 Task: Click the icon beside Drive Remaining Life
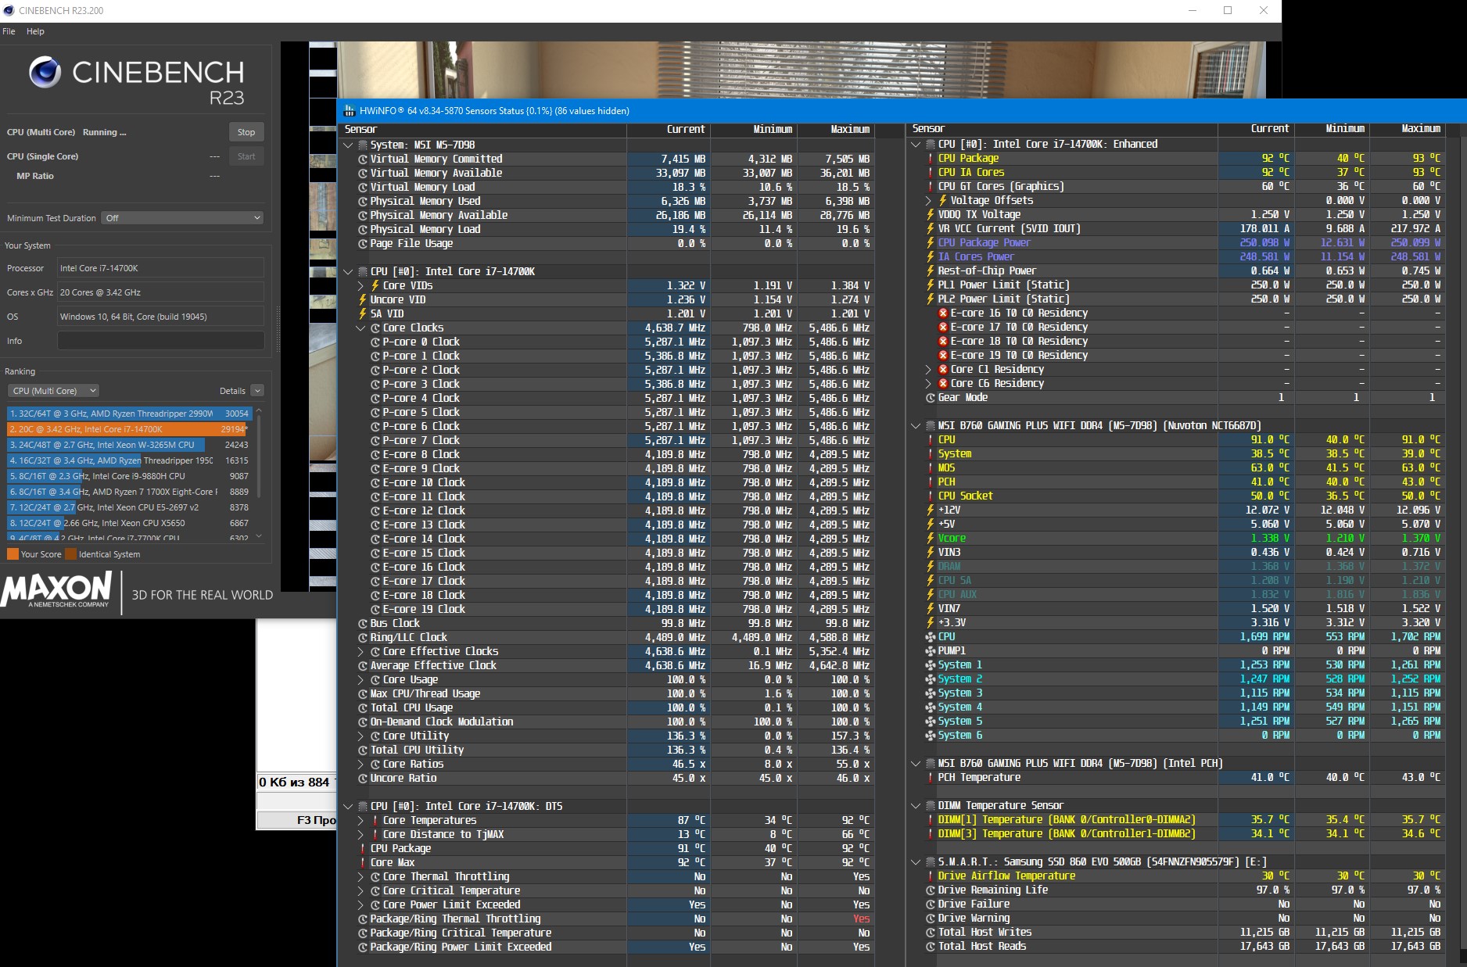pyautogui.click(x=931, y=890)
